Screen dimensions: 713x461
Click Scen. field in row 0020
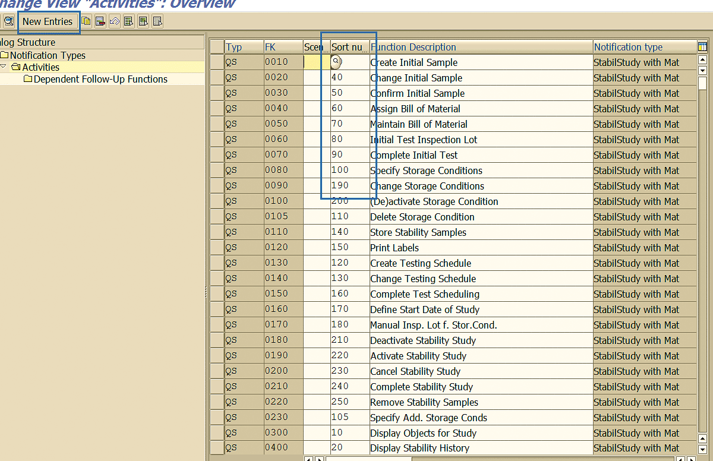[x=317, y=78]
